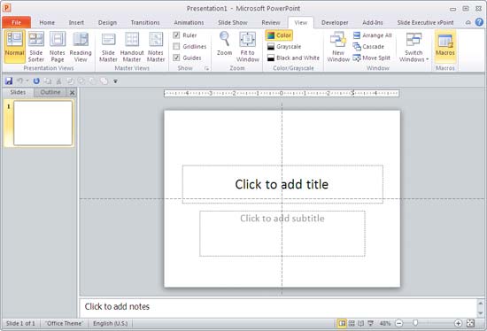Minimize the ribbon with the caret icon
This screenshot has width=487, height=331.
[468, 22]
